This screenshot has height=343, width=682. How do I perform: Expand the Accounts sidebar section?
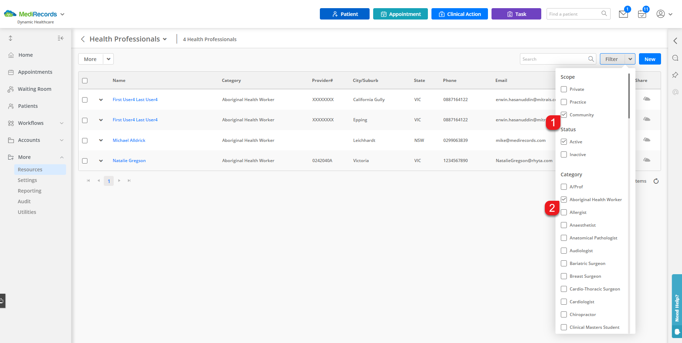click(x=62, y=140)
